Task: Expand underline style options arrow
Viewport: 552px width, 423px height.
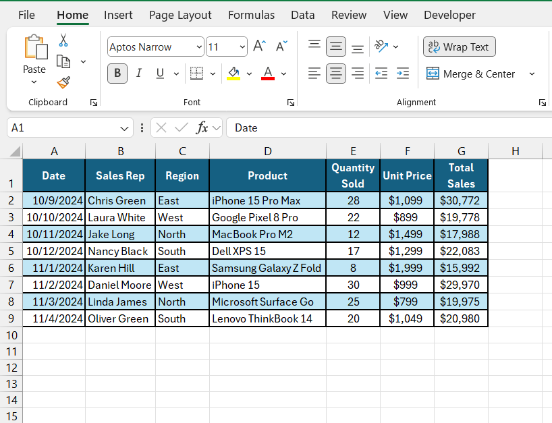Action: (176, 74)
